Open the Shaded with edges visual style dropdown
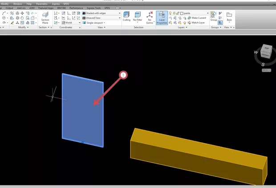This screenshot has width=276, height=188. [102, 13]
